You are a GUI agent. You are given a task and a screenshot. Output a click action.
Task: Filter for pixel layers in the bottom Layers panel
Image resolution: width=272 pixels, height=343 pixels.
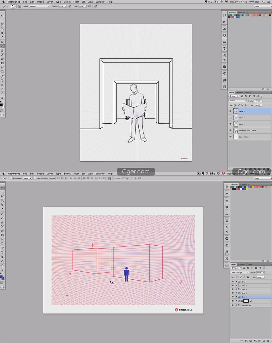point(244,268)
